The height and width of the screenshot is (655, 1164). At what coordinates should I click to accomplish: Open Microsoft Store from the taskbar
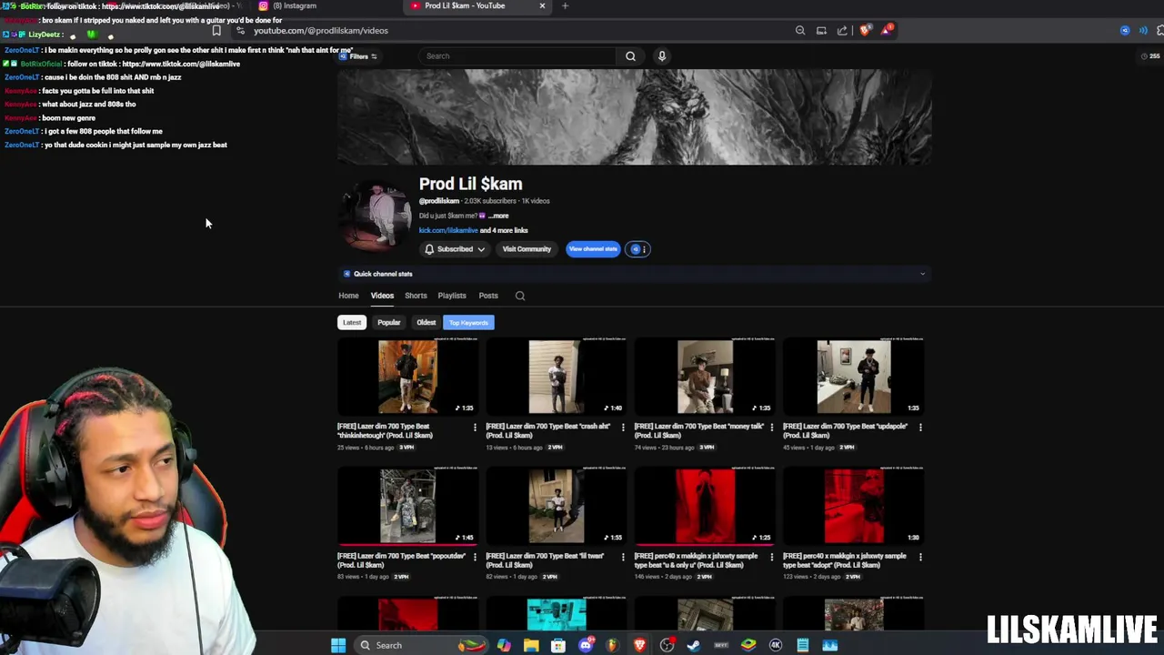coord(558,645)
